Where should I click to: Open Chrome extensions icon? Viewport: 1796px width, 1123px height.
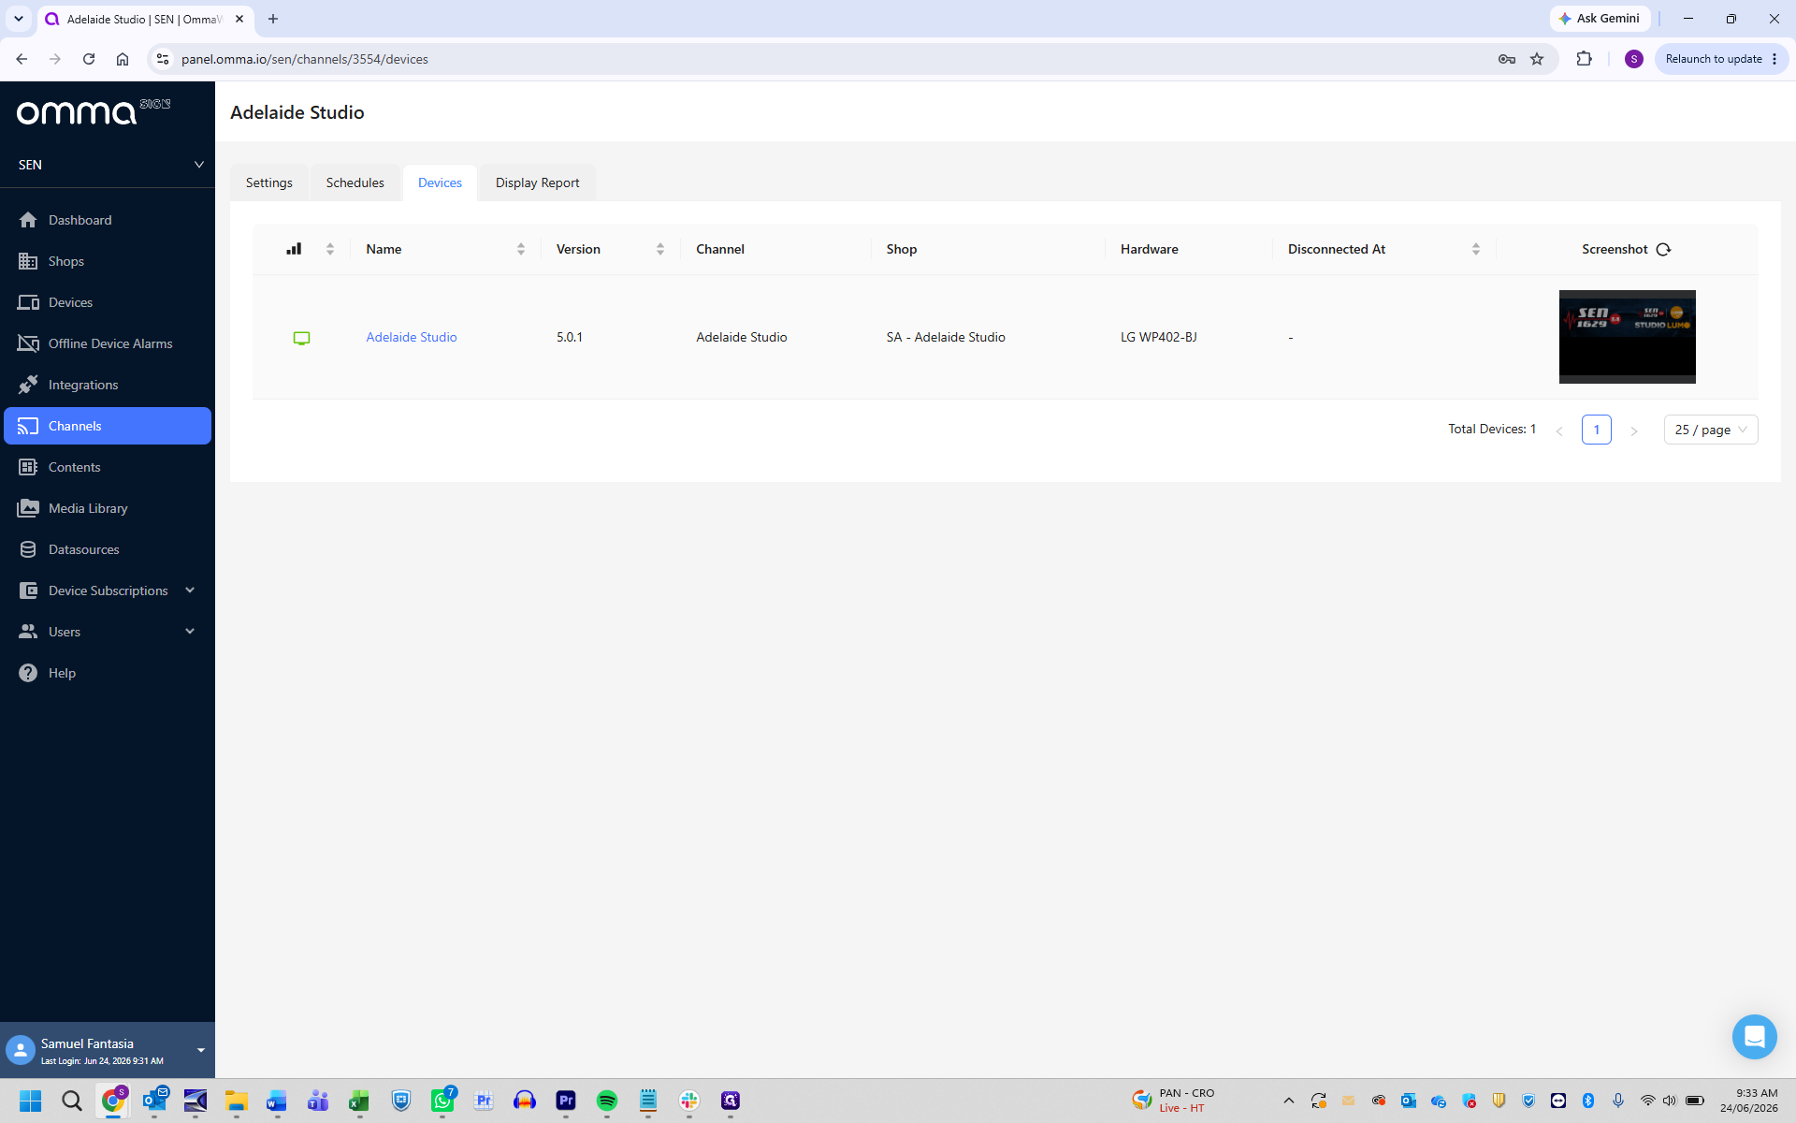tap(1584, 59)
